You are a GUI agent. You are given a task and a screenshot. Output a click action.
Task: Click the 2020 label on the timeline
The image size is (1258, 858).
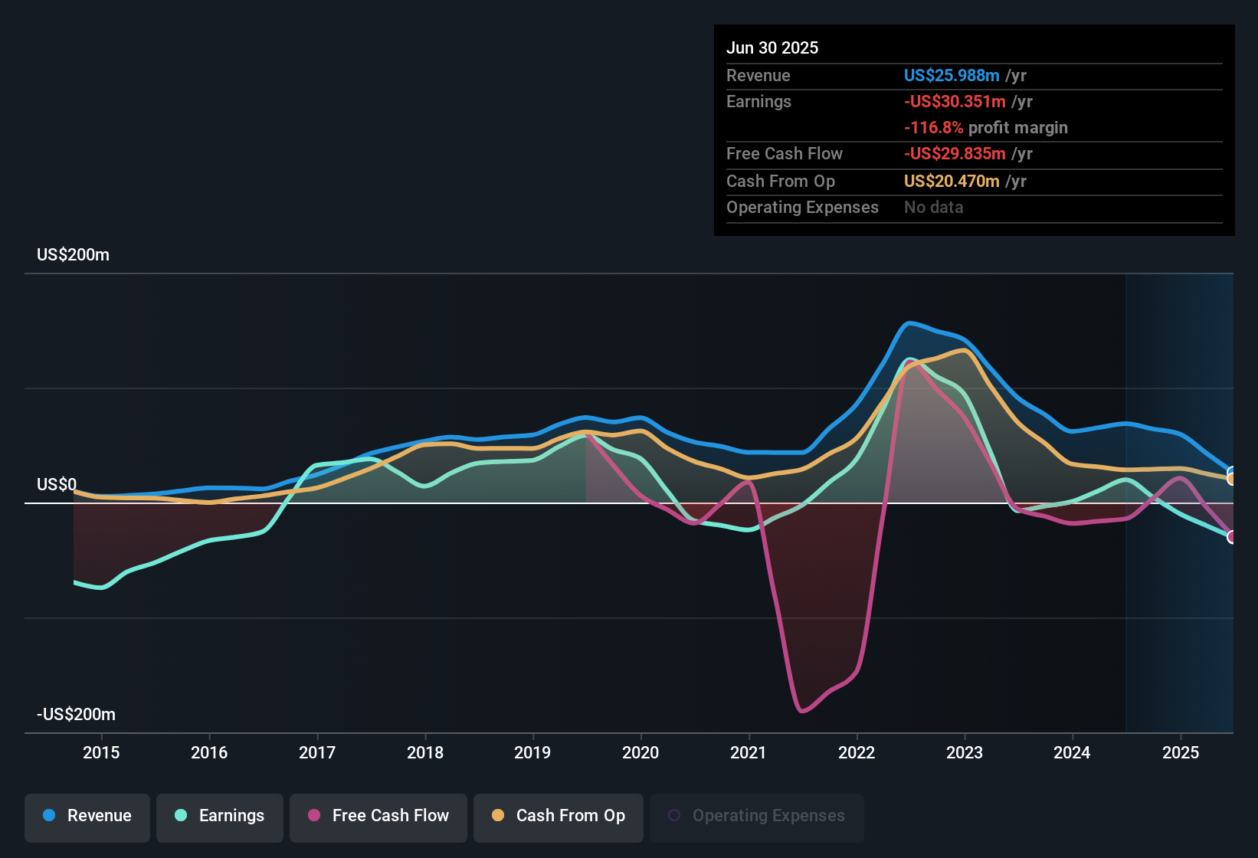coord(641,752)
